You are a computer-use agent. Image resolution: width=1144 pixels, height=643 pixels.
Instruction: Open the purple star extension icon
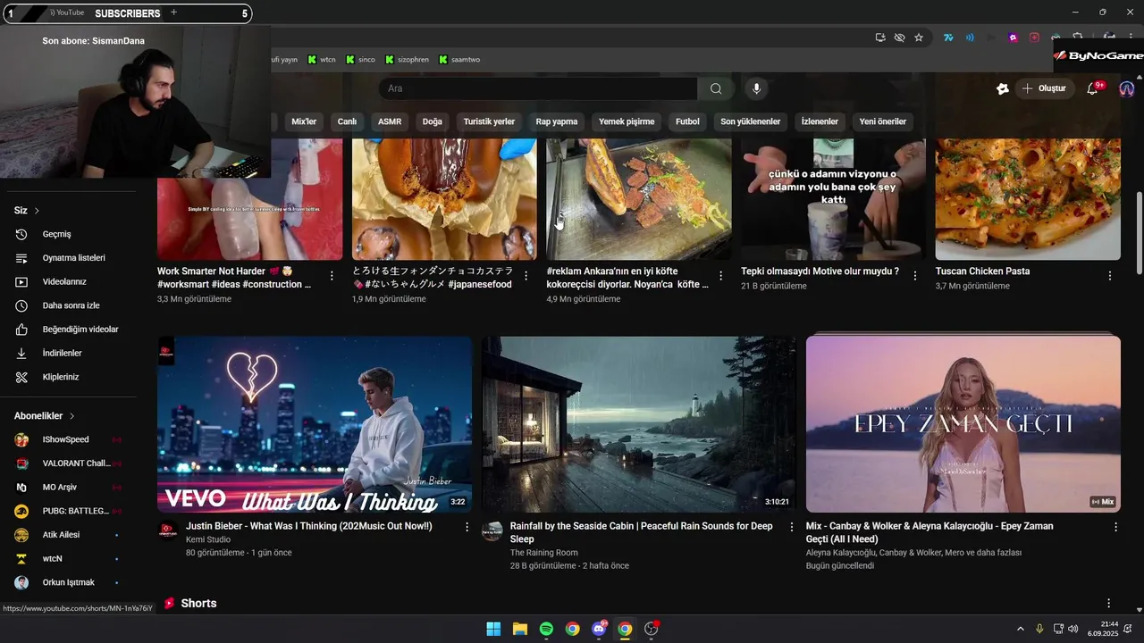coord(1013,38)
